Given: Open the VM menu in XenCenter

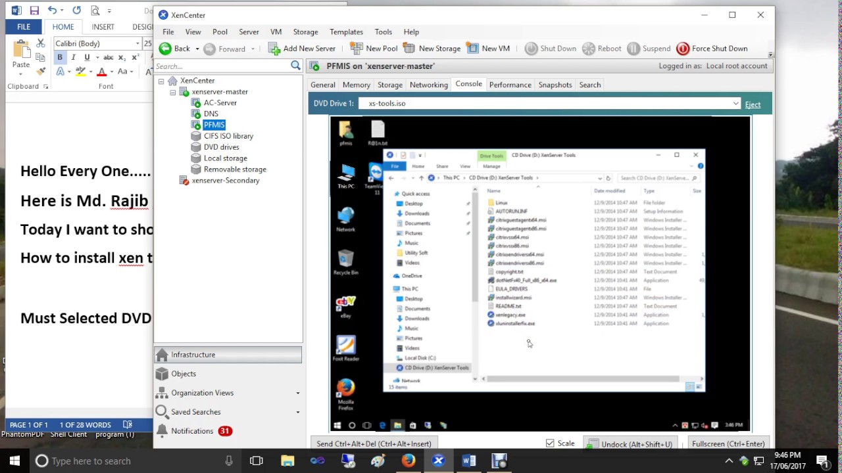Looking at the screenshot, I should pyautogui.click(x=276, y=32).
